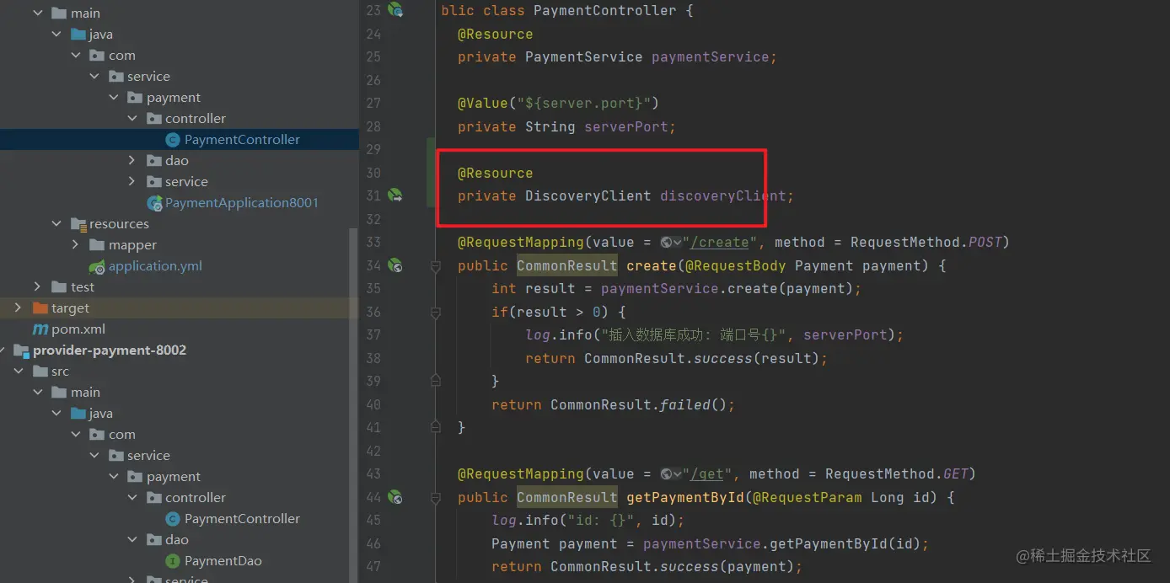Collapse the resources folder
The image size is (1170, 583).
(56, 224)
